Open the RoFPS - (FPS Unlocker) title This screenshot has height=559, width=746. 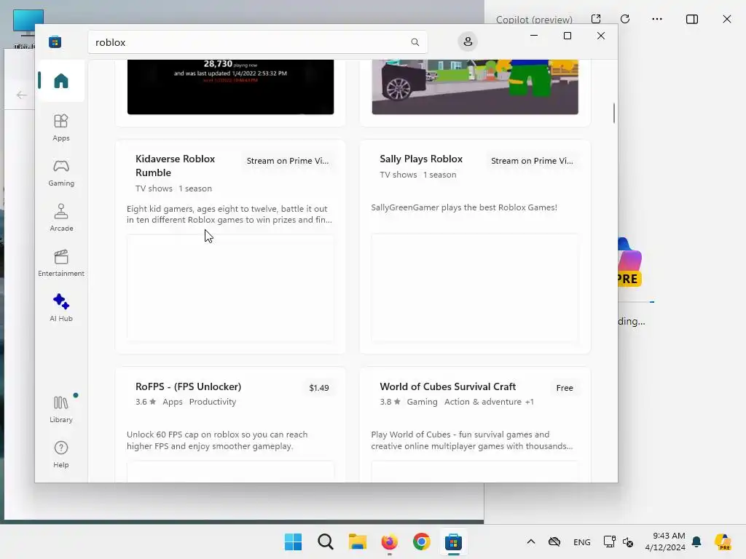[x=189, y=386]
